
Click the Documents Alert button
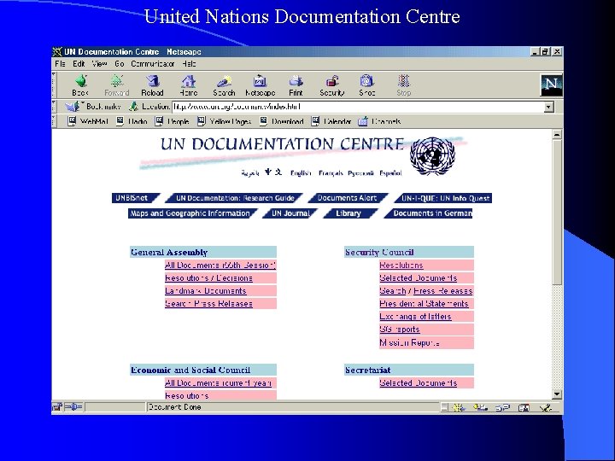(347, 198)
